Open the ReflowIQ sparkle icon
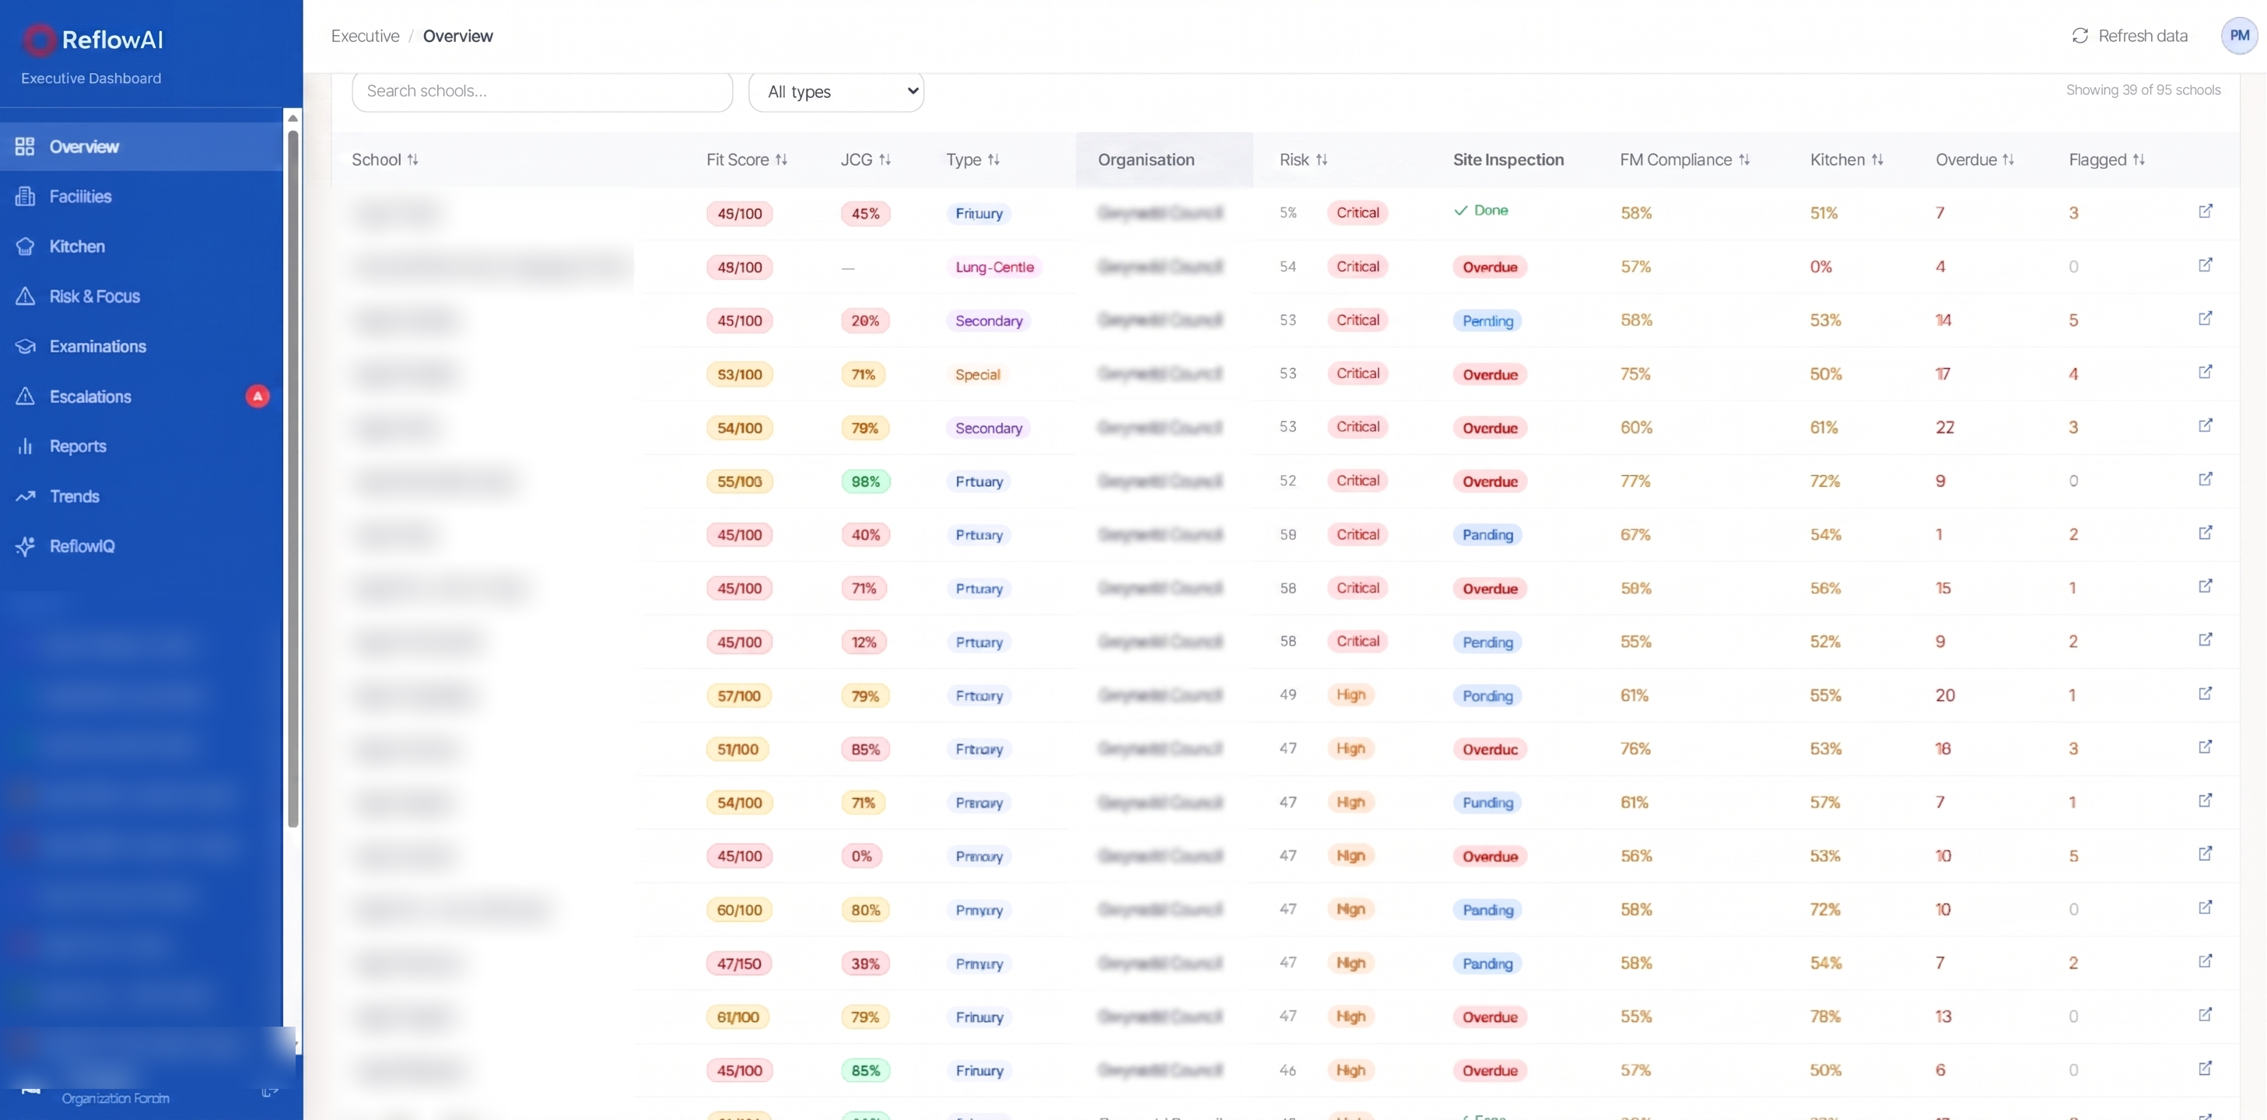The image size is (2267, 1120). (25, 546)
